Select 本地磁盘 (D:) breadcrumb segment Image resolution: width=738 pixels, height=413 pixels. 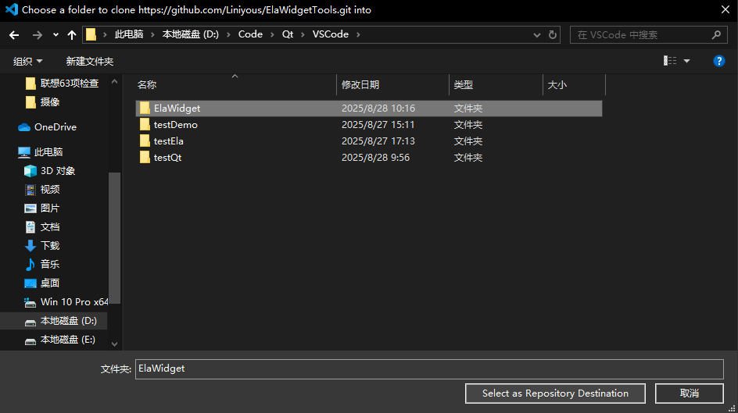pos(191,34)
